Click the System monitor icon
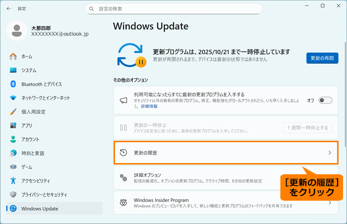347x224 pixels. click(13, 70)
